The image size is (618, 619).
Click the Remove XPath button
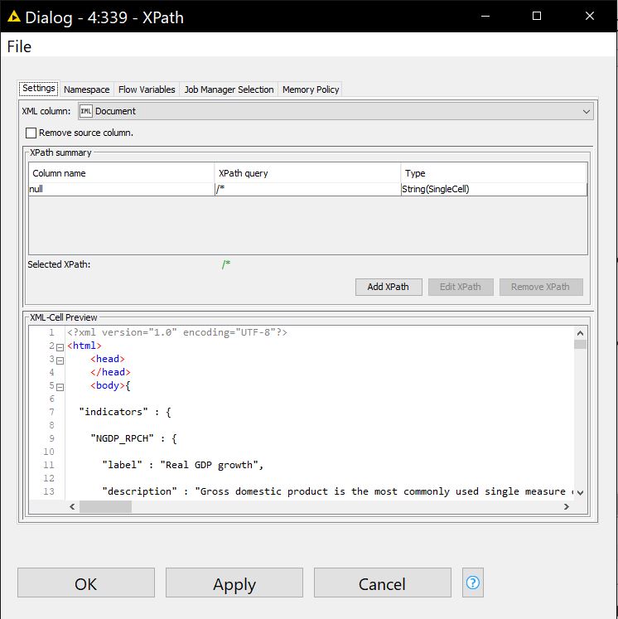pos(541,287)
